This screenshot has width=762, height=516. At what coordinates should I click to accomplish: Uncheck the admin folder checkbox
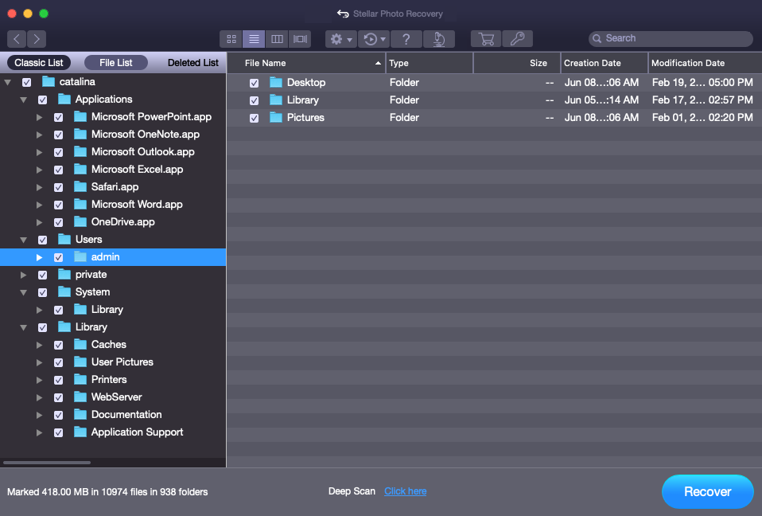[x=58, y=257]
